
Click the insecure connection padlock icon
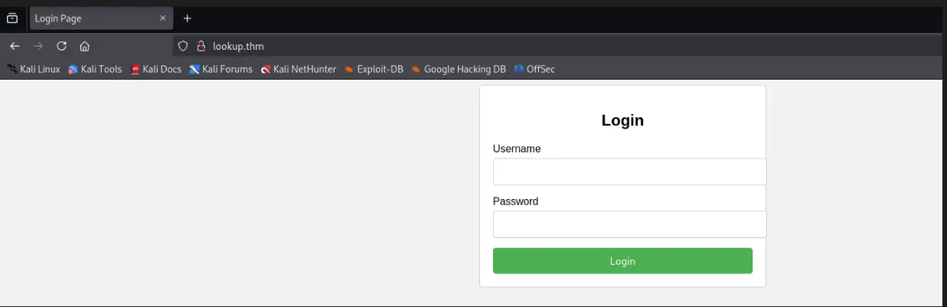201,46
